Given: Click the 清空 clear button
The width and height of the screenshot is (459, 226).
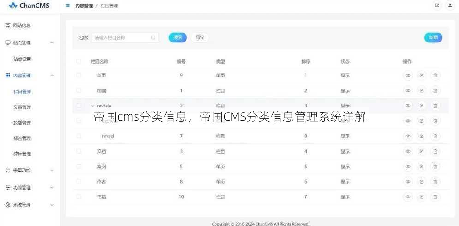Looking at the screenshot, I should 200,37.
